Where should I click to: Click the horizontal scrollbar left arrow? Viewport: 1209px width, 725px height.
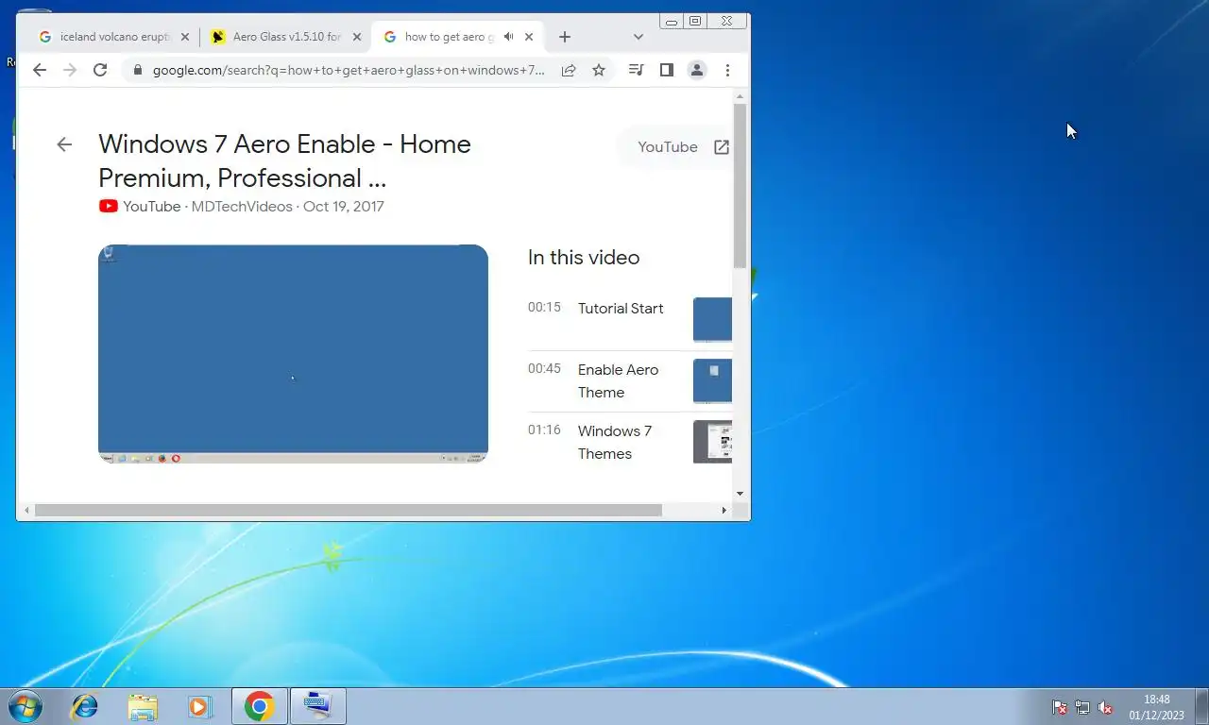[26, 510]
